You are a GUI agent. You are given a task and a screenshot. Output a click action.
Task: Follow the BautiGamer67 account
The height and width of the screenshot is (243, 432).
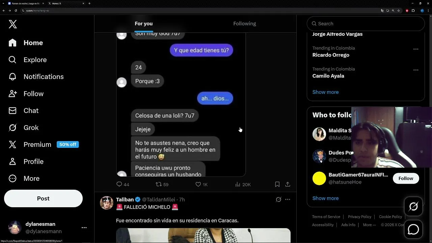tap(406, 179)
